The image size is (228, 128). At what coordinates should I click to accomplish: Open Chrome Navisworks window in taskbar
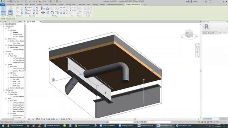tap(82, 126)
